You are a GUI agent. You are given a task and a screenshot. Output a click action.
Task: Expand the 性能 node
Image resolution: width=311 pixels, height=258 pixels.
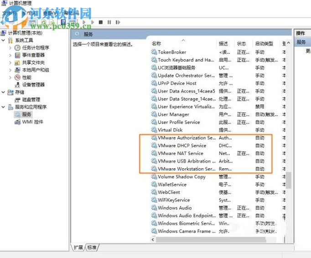click(x=10, y=77)
